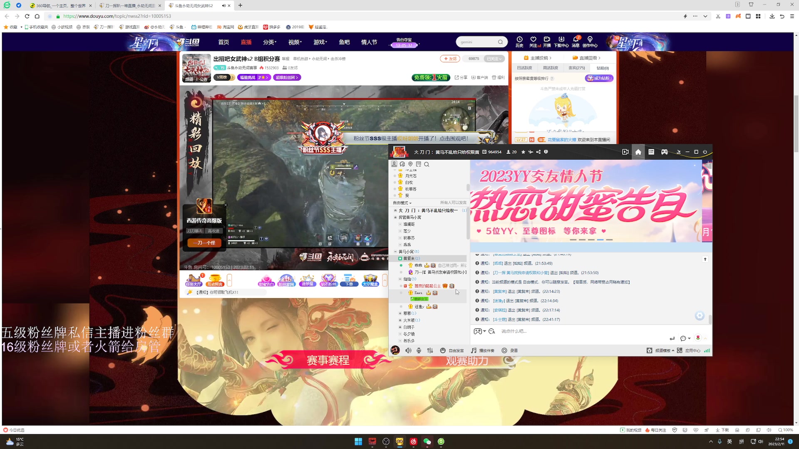Click the gamepad icon in YY title bar
The image size is (799, 449).
(x=665, y=152)
